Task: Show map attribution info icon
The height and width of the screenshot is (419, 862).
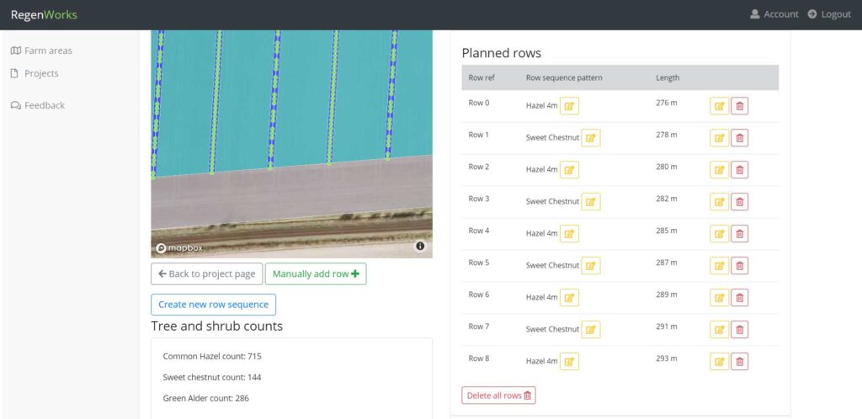Action: coord(420,246)
